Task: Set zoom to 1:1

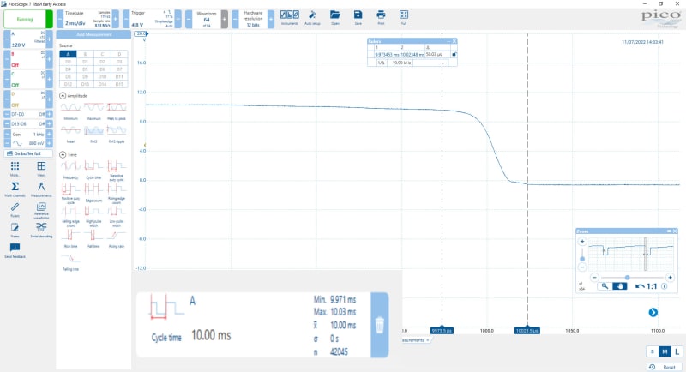Action: [652, 286]
